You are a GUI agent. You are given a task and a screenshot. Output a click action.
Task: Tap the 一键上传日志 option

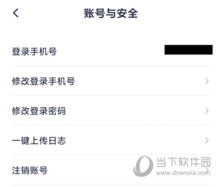[x=111, y=140]
